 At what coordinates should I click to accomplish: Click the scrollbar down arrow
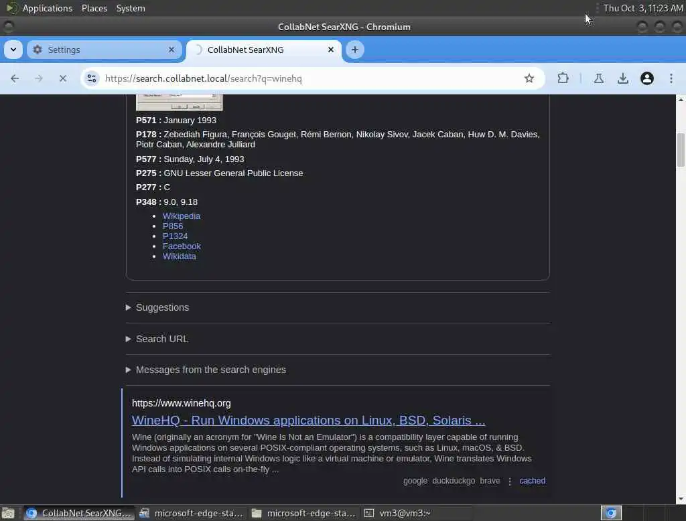(x=681, y=499)
